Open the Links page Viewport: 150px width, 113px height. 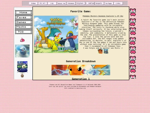click(118, 3)
